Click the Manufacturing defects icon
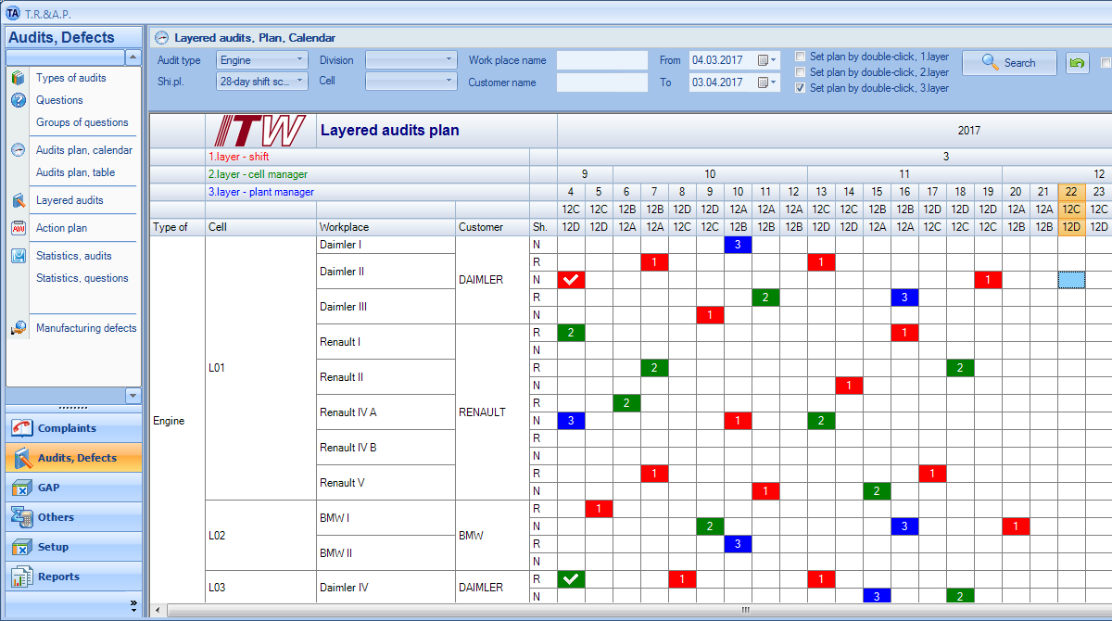Viewport: 1112px width, 621px height. click(18, 328)
